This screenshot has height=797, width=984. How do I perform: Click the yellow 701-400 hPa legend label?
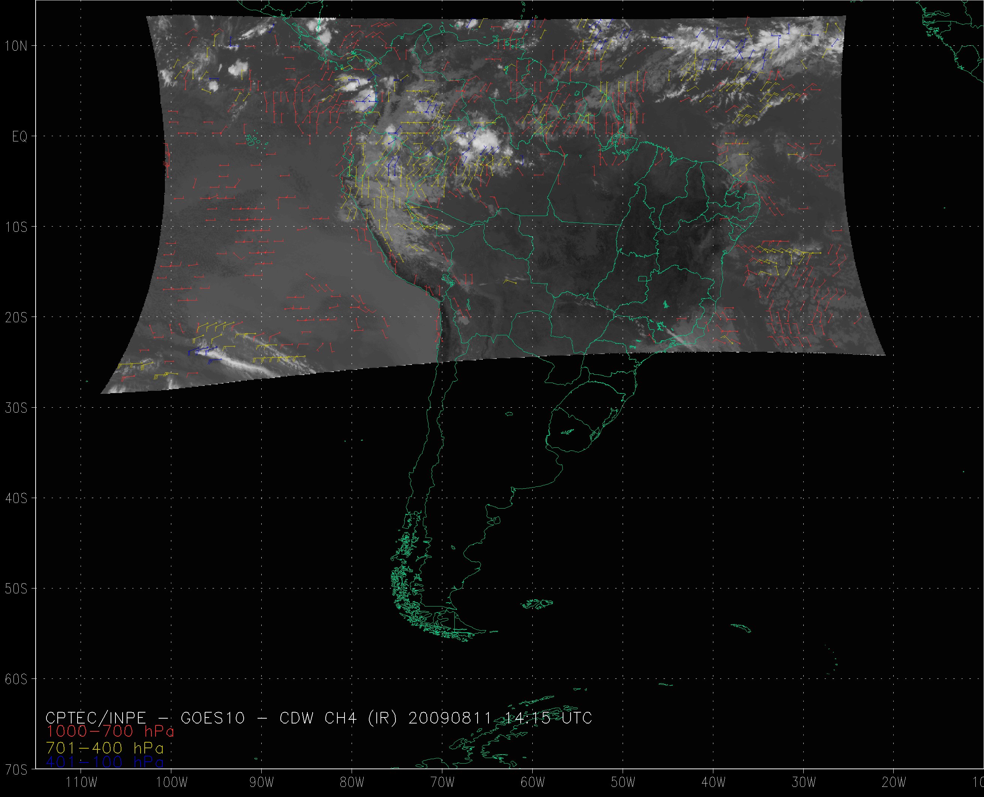tap(105, 747)
